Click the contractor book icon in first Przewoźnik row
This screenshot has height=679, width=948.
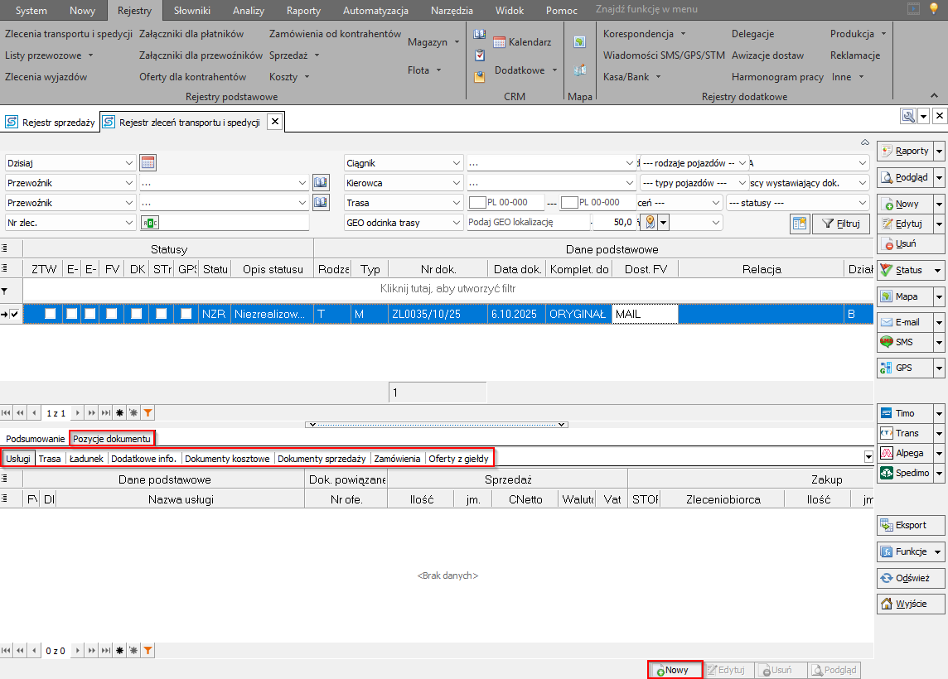[x=321, y=182]
